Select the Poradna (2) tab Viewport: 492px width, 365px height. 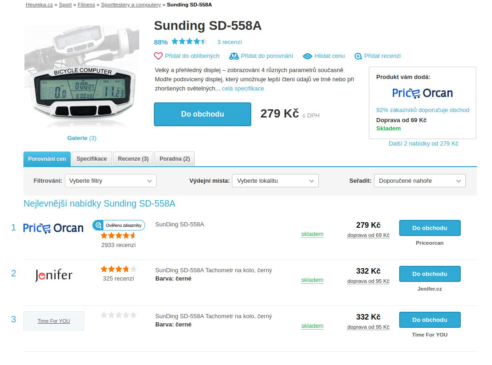175,159
